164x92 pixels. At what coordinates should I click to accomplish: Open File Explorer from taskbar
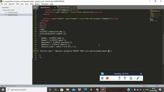pyautogui.click(x=68, y=90)
